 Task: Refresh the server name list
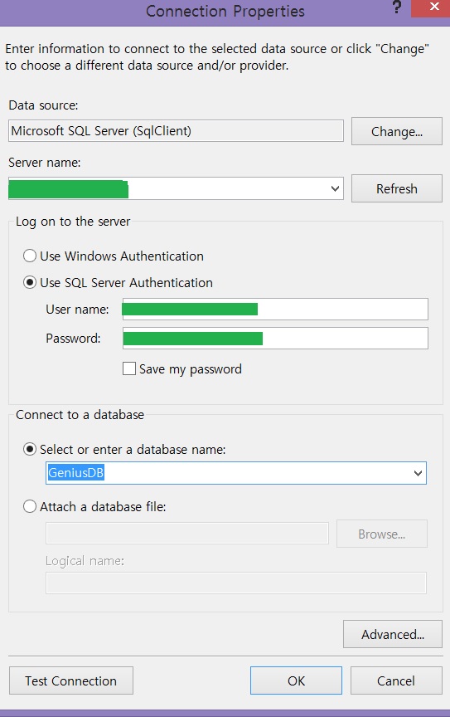point(397,188)
